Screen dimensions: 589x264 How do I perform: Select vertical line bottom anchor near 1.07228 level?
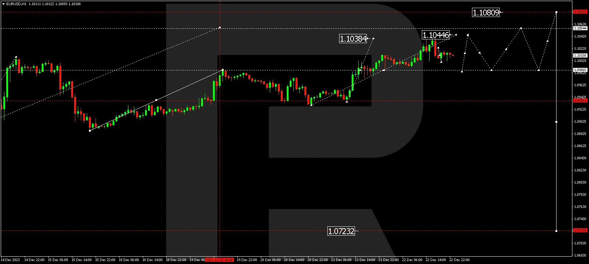[556, 231]
